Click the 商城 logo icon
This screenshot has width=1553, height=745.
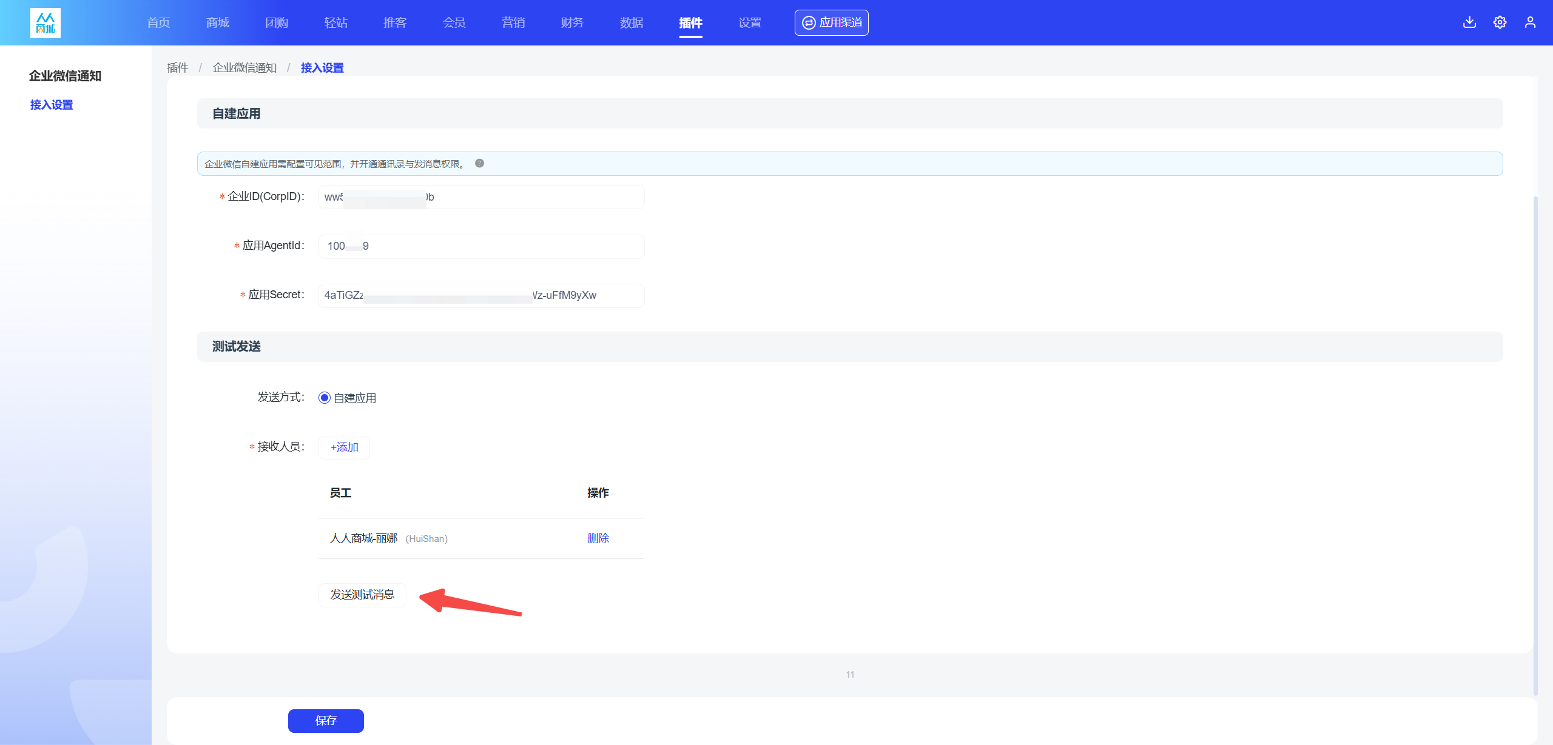45,23
